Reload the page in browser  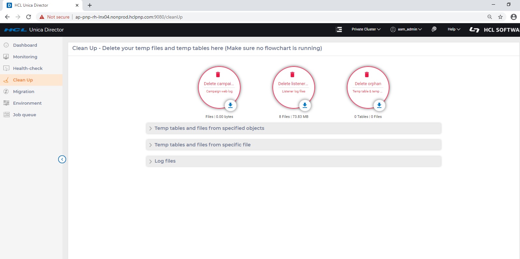click(29, 17)
